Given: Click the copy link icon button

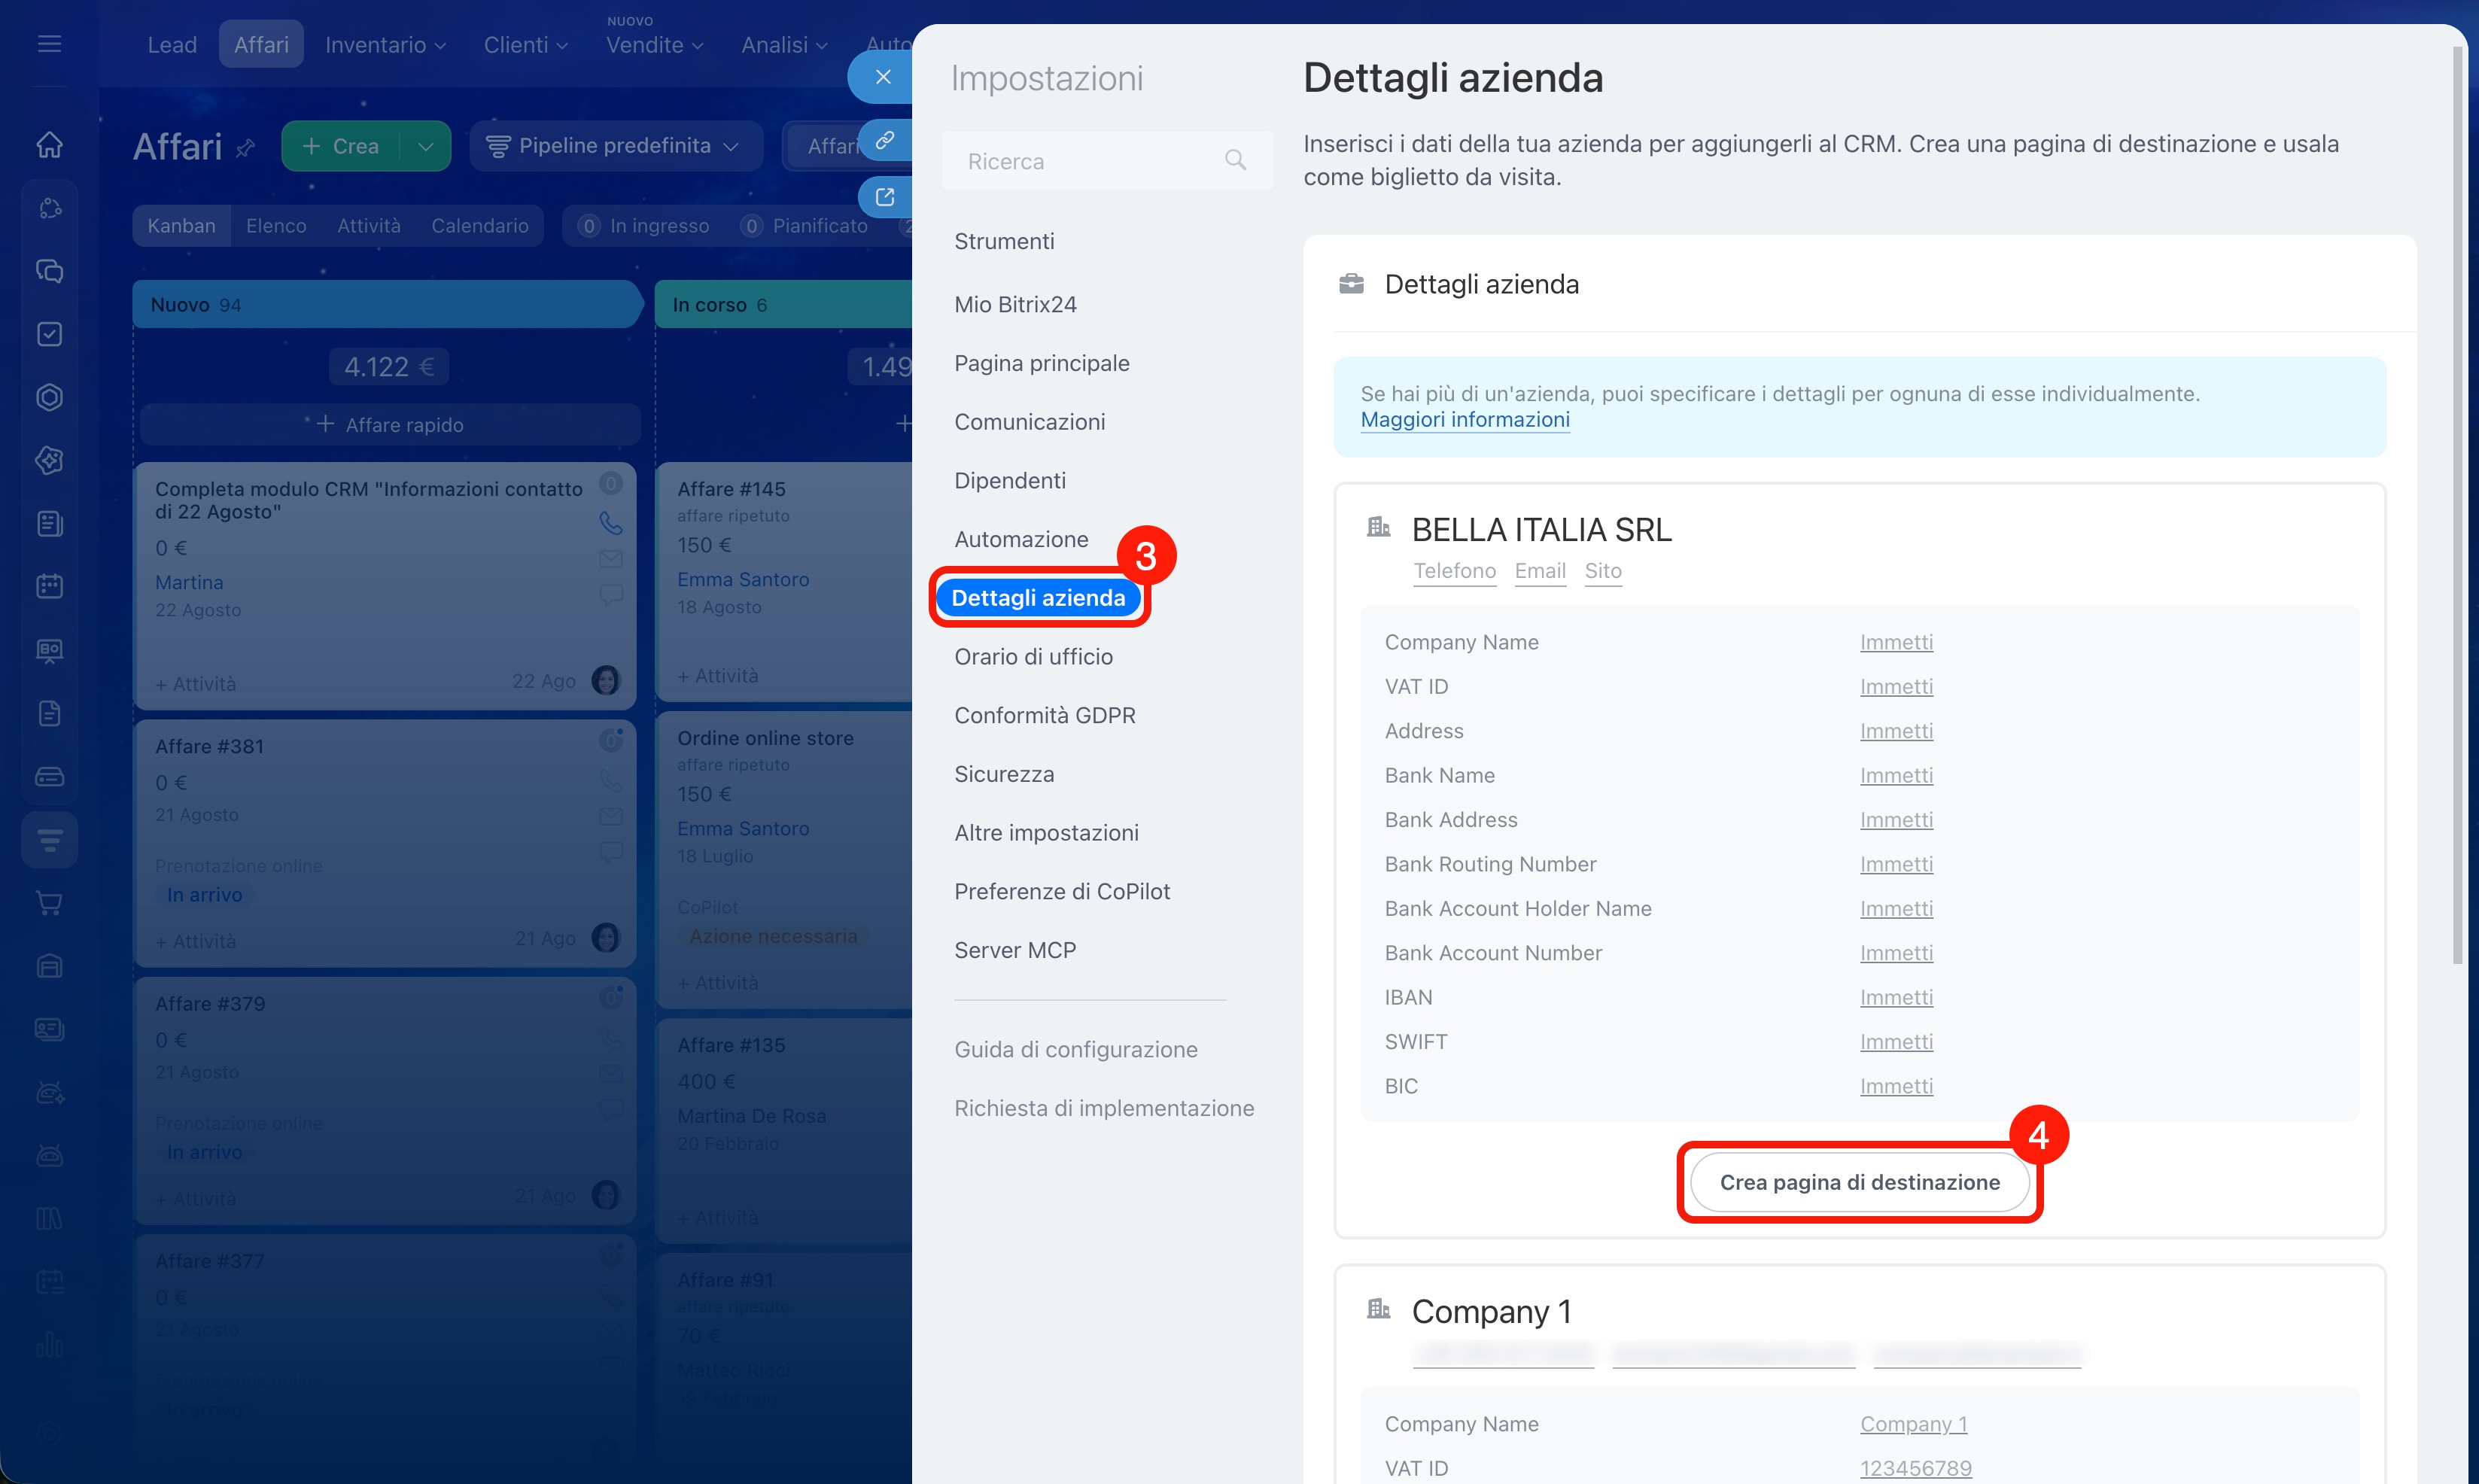Looking at the screenshot, I should [885, 139].
